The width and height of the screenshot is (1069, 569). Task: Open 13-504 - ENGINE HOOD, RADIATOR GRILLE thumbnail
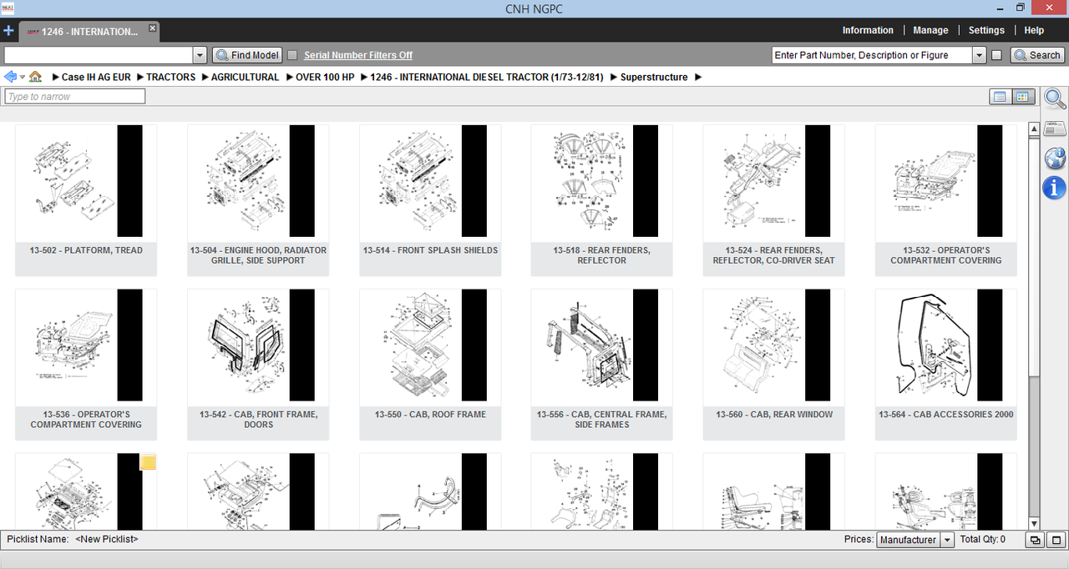tap(258, 200)
